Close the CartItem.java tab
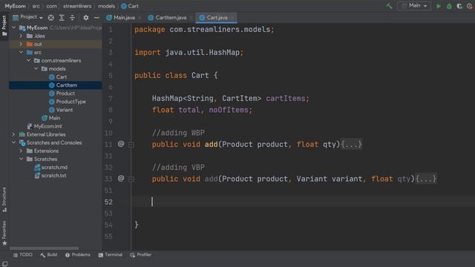Screen dimensions: 475x267 pyautogui.click(x=191, y=18)
